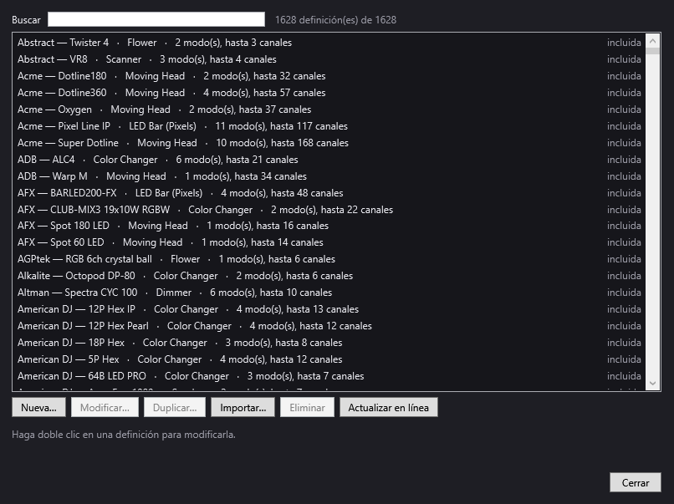The width and height of the screenshot is (674, 504).
Task: Select AFX — CLUB-MIX3 19x10W RGBW
Action: (x=329, y=210)
